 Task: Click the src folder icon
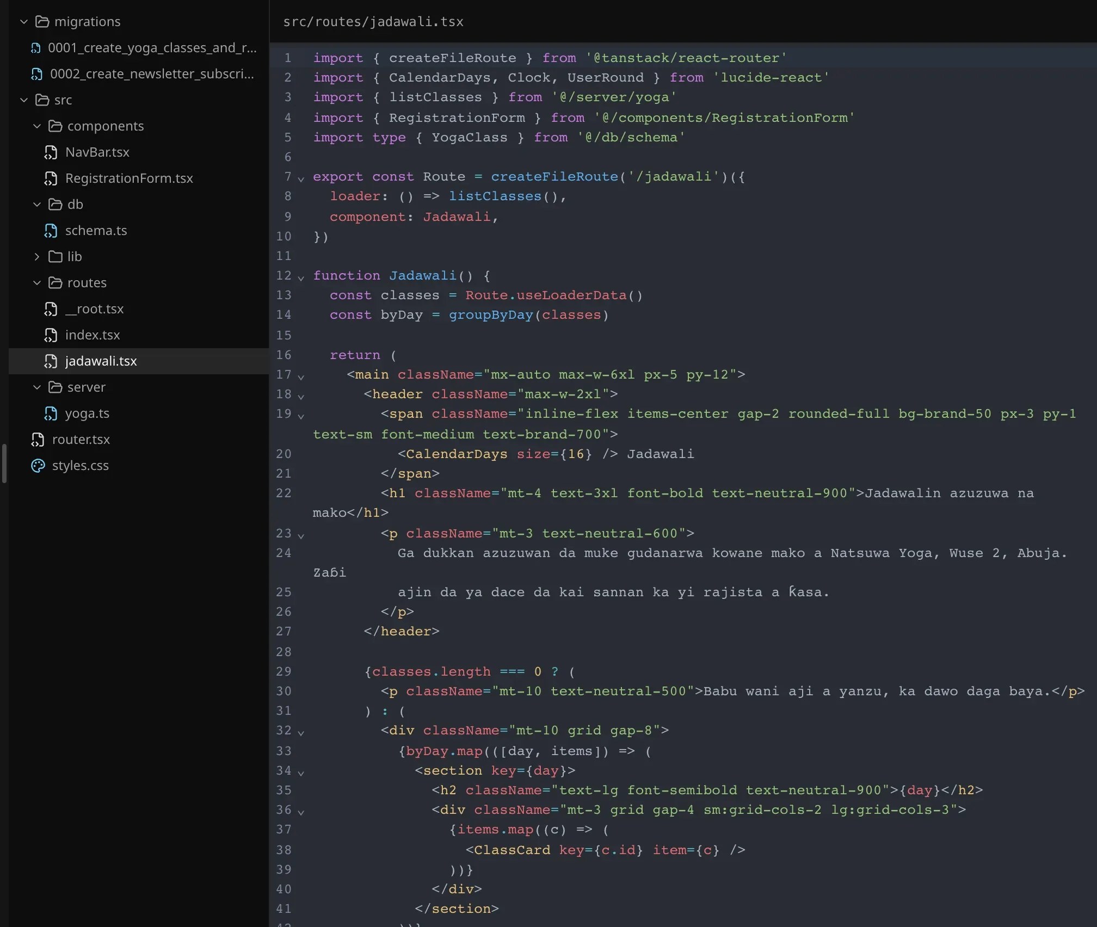[42, 100]
